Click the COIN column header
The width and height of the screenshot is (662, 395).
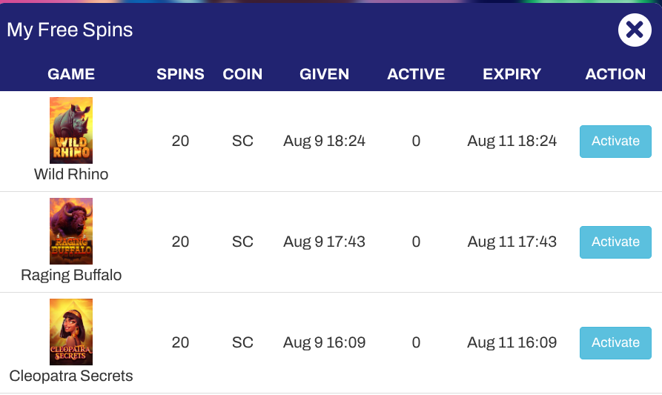[x=242, y=74]
